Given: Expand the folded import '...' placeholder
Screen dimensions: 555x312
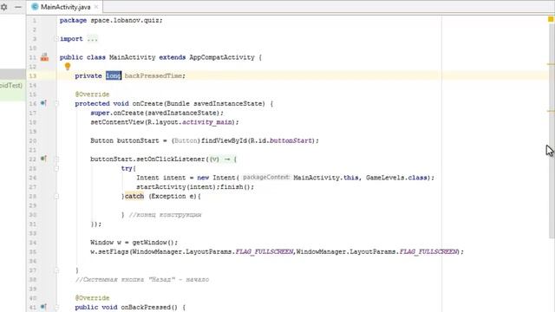Looking at the screenshot, I should [x=92, y=39].
